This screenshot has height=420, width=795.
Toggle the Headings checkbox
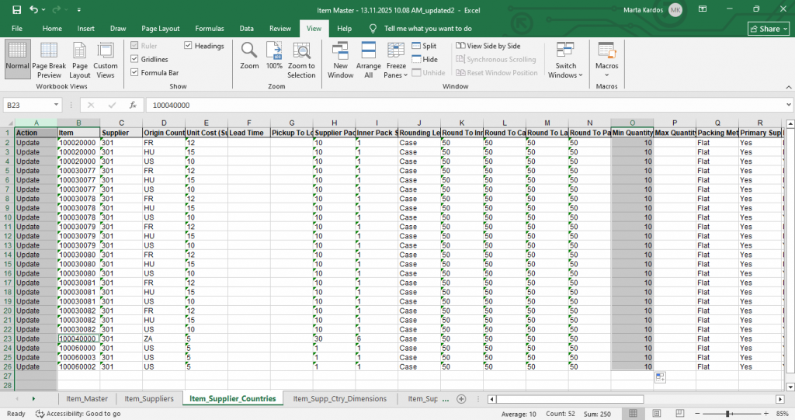point(188,46)
